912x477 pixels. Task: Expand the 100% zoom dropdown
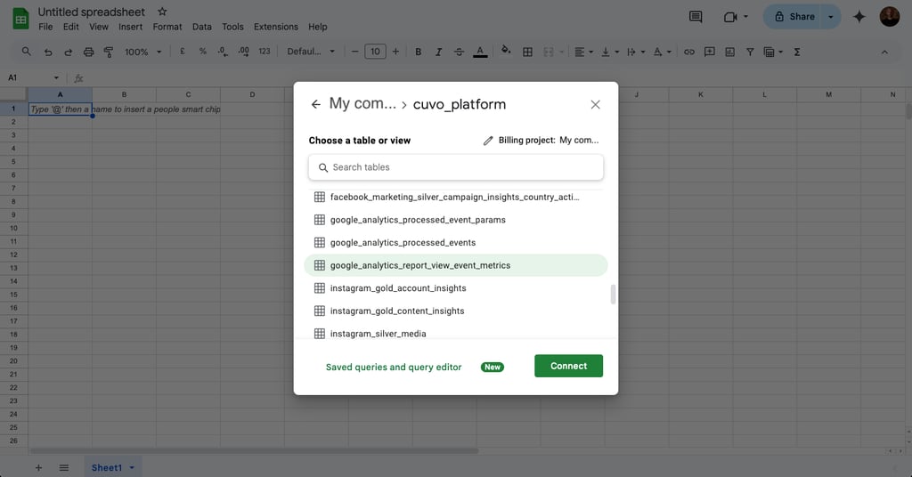click(x=142, y=52)
